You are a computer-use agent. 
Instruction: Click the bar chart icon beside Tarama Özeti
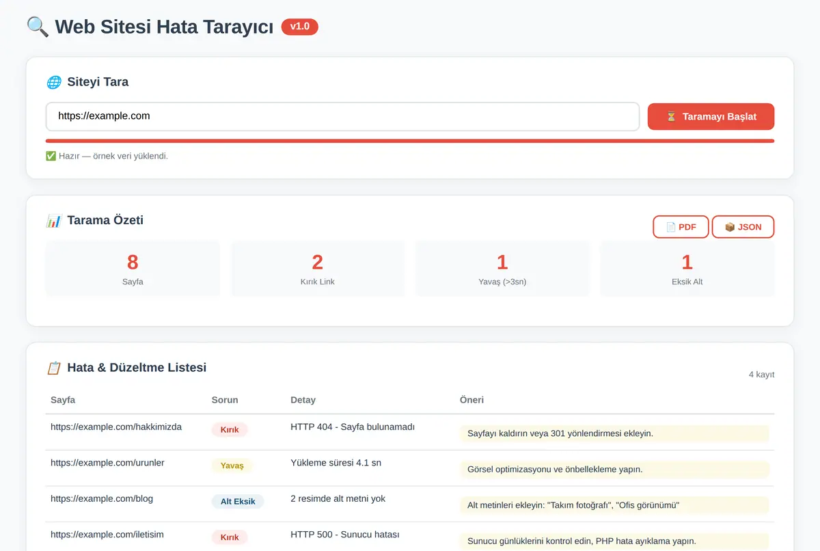coord(53,220)
